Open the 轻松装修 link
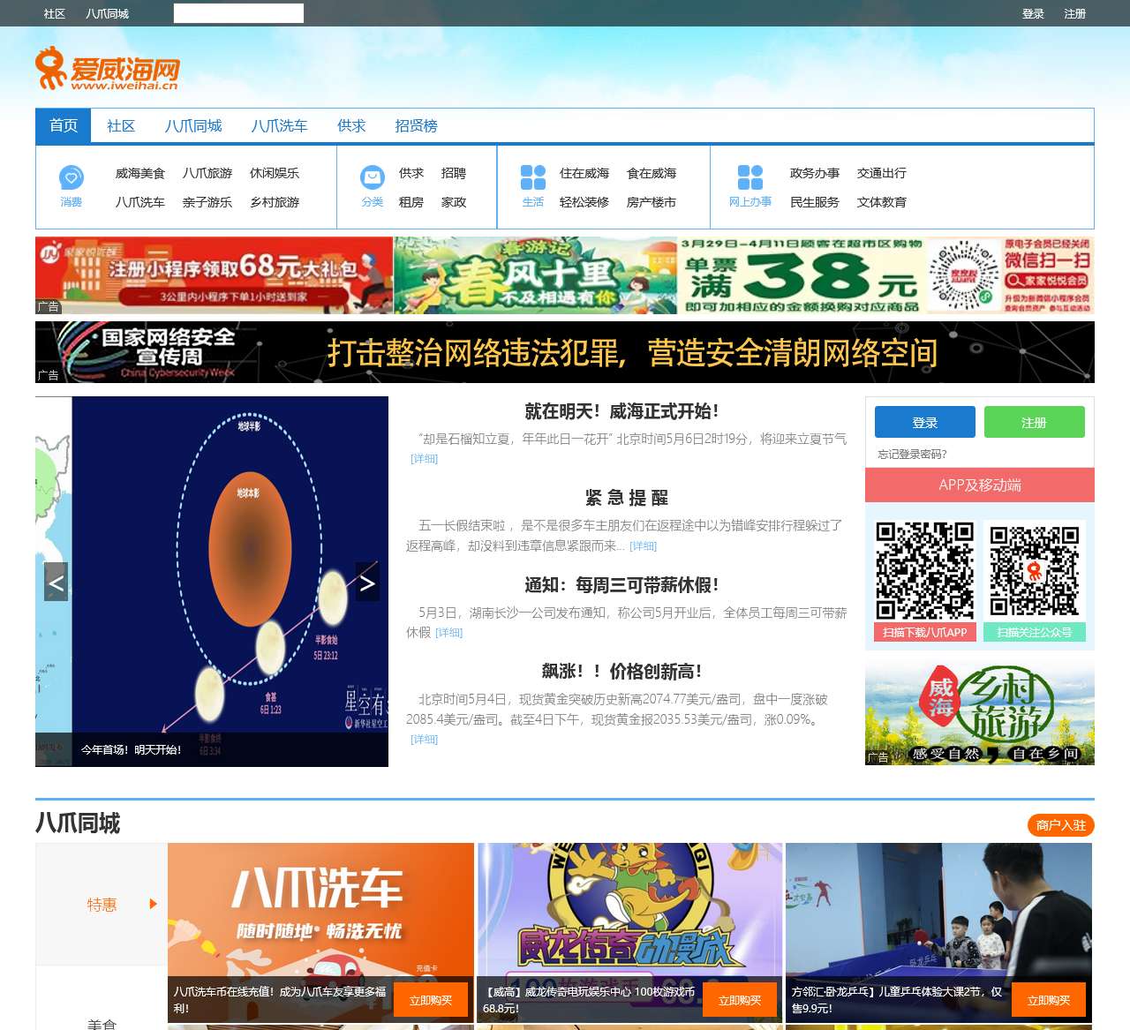Viewport: 1130px width, 1030px height. click(x=584, y=202)
